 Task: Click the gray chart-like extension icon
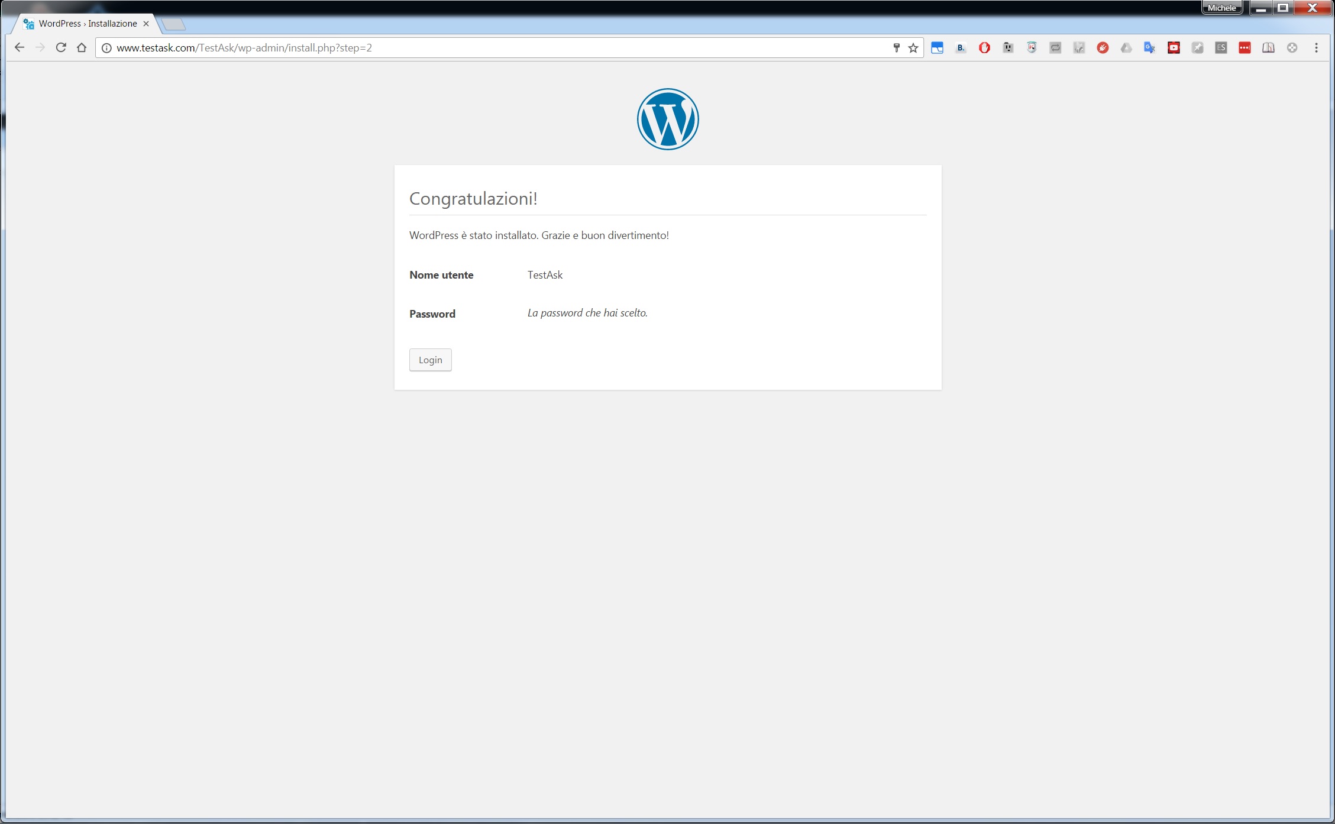pos(1079,48)
